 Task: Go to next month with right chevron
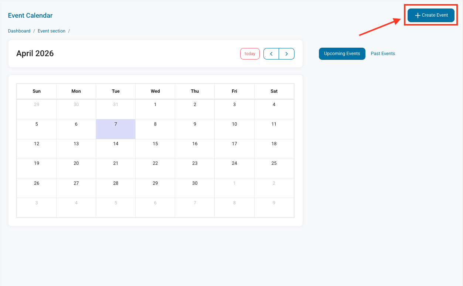(286, 54)
